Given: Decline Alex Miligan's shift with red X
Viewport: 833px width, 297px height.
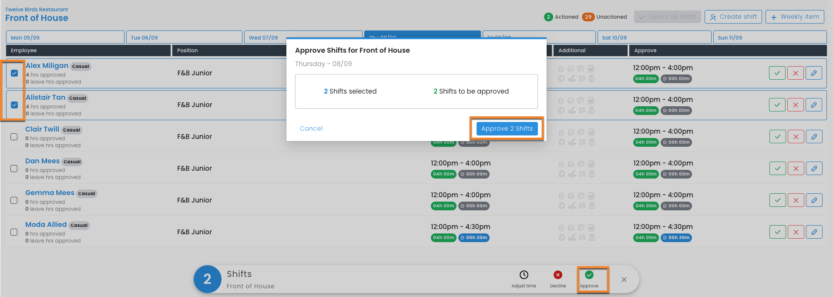Looking at the screenshot, I should pos(795,73).
